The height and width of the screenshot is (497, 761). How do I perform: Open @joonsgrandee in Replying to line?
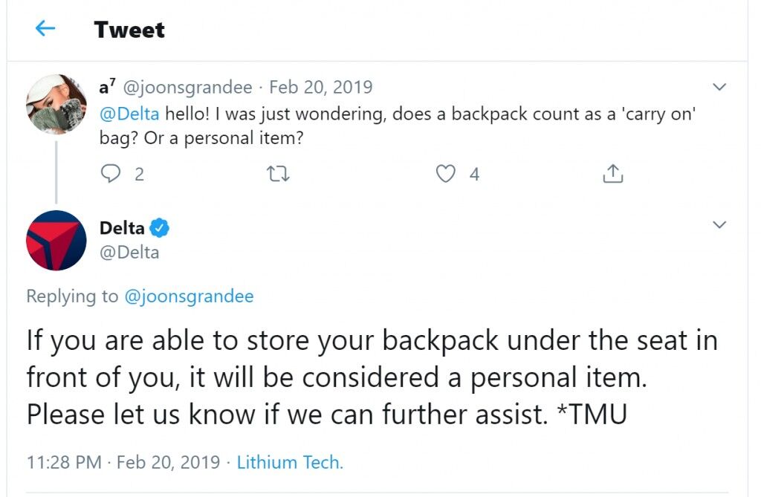[189, 296]
